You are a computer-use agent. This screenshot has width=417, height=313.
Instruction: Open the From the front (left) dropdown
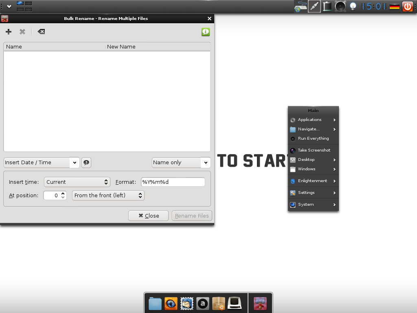pos(108,196)
